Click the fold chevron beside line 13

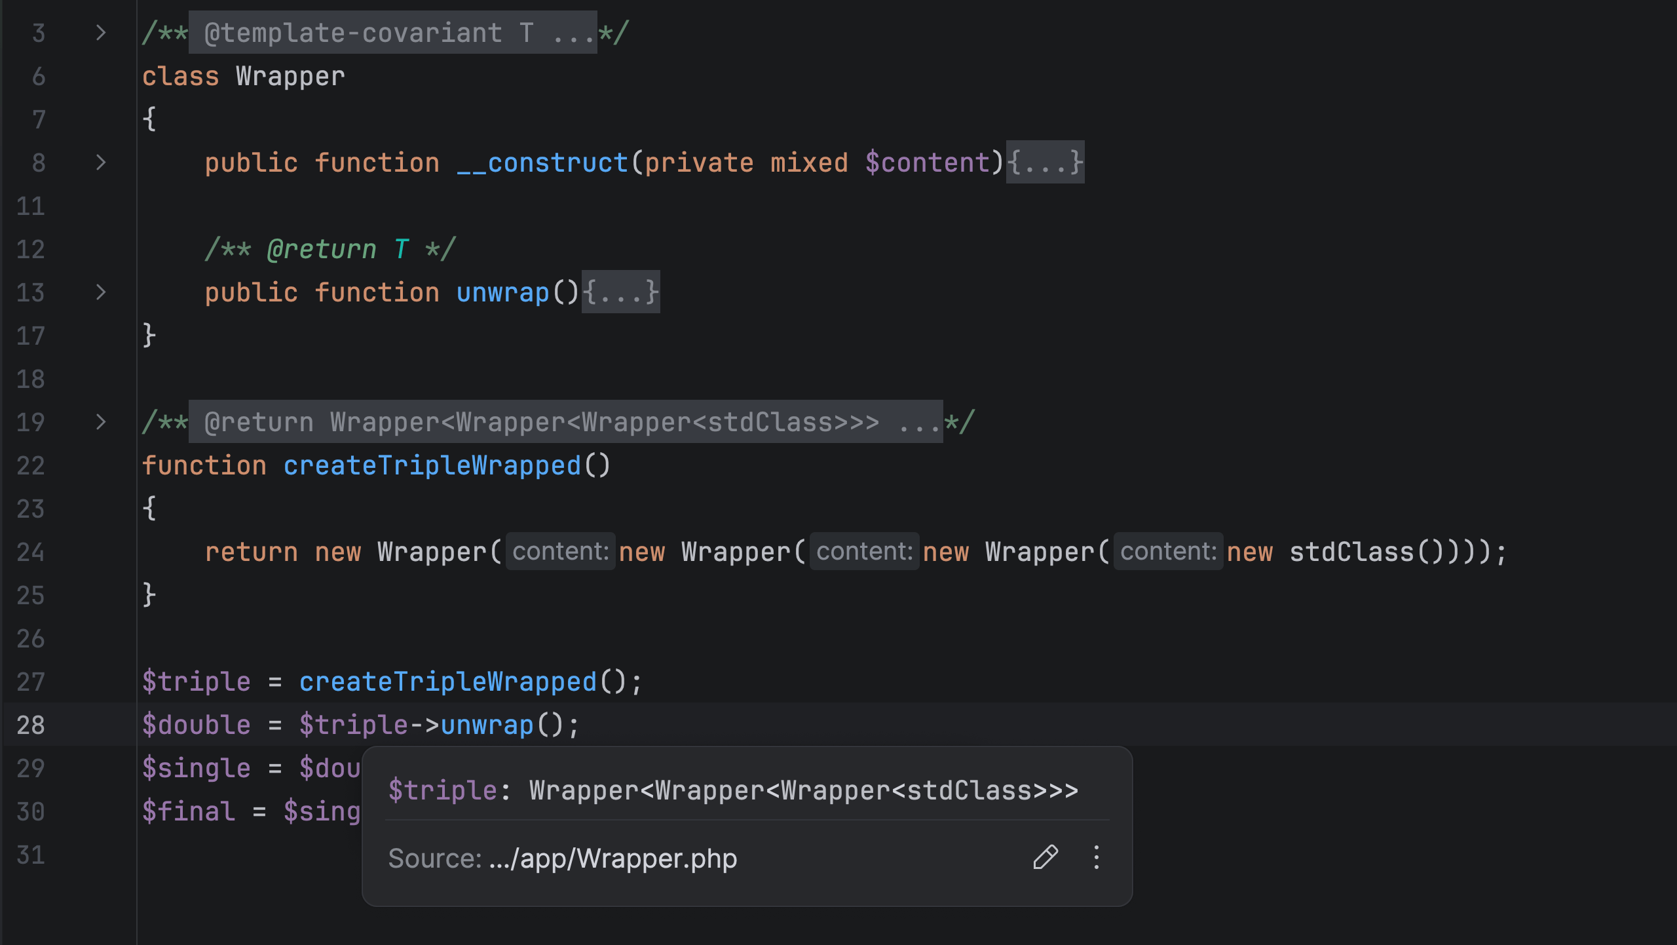pyautogui.click(x=100, y=293)
